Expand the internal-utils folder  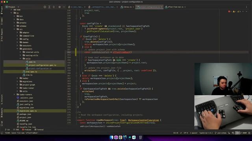20,52
